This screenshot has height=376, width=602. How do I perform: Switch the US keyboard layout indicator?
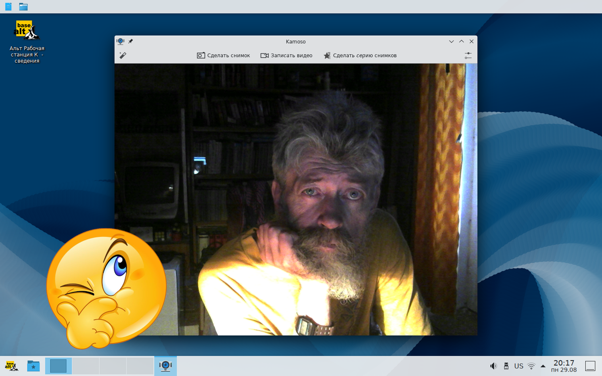(x=519, y=366)
